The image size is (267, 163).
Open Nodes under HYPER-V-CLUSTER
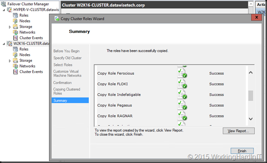(25, 21)
